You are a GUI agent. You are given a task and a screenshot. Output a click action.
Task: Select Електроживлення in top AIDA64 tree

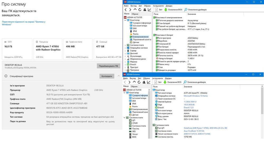(141, 37)
